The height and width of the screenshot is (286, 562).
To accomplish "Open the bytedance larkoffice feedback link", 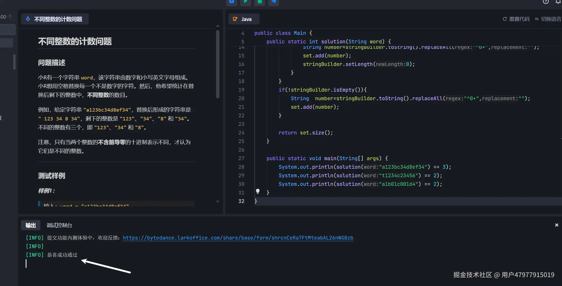I will tap(238, 238).
